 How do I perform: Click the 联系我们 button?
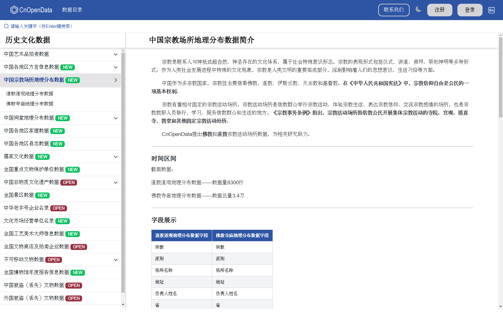(394, 10)
